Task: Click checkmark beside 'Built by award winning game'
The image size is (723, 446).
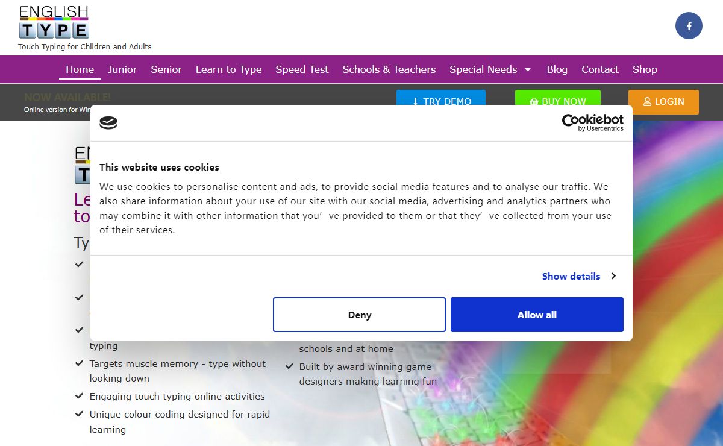Action: click(x=289, y=366)
